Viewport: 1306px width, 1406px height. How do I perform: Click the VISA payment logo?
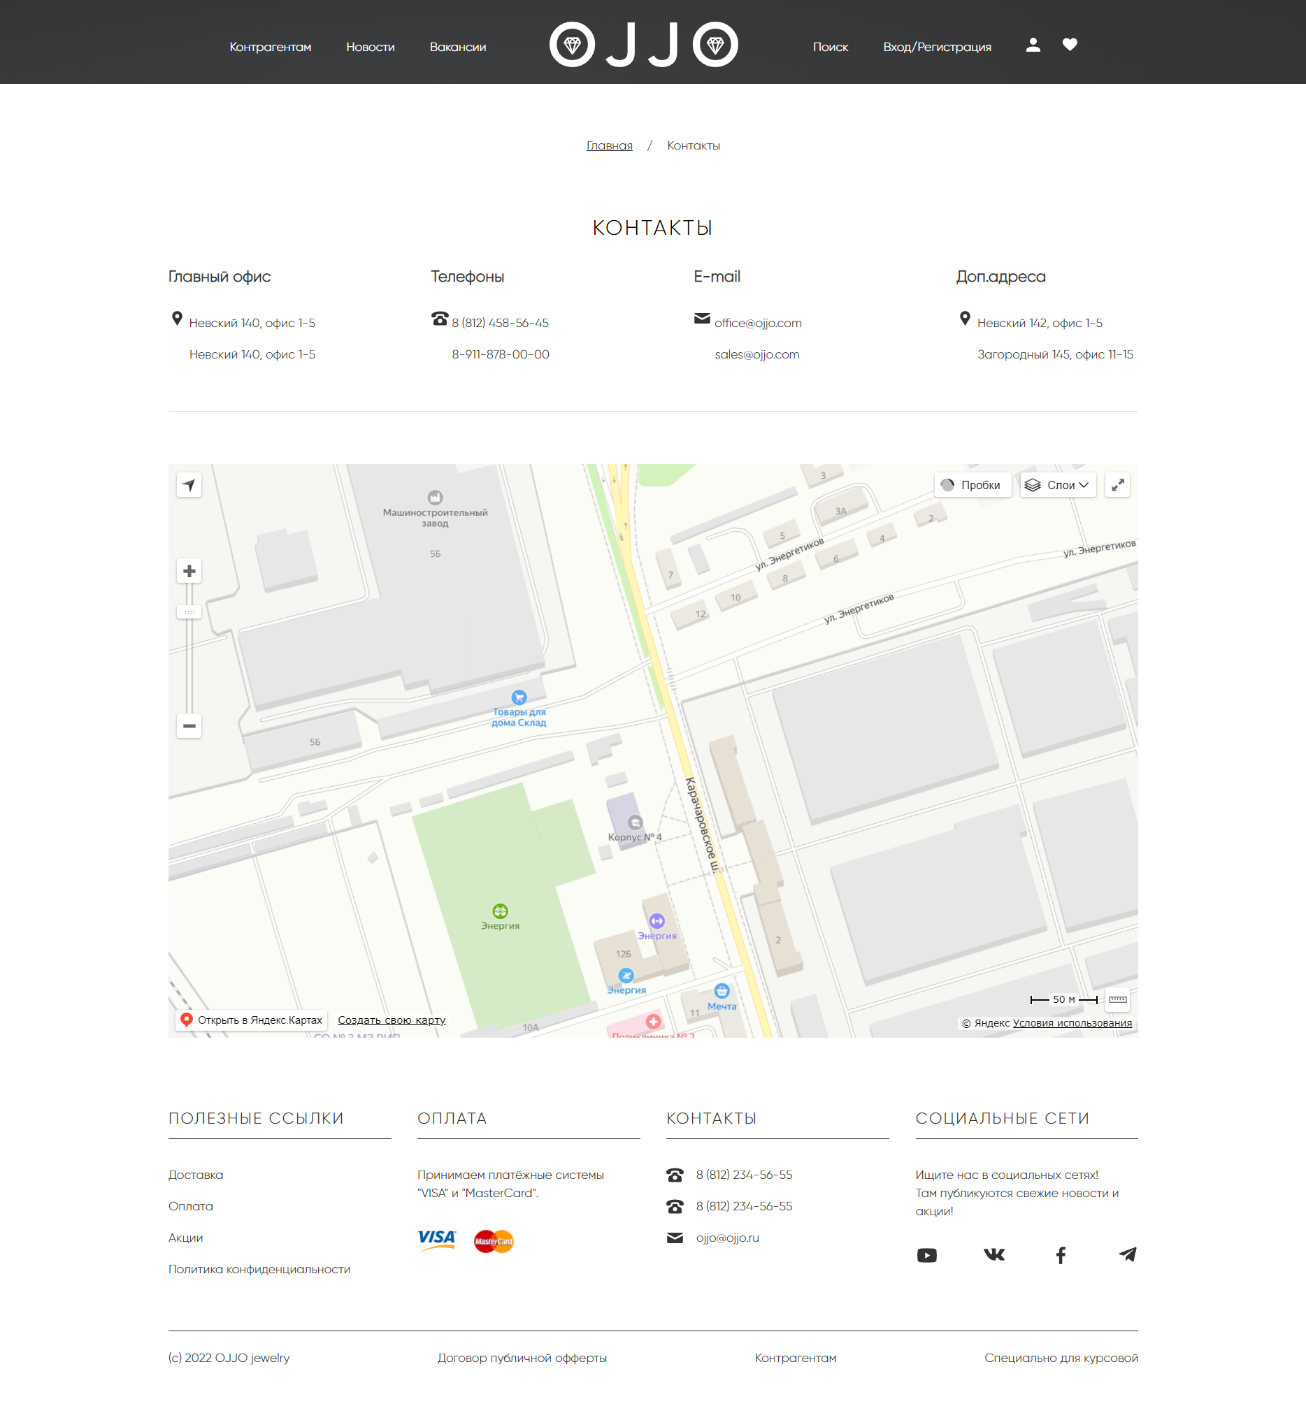point(437,1240)
